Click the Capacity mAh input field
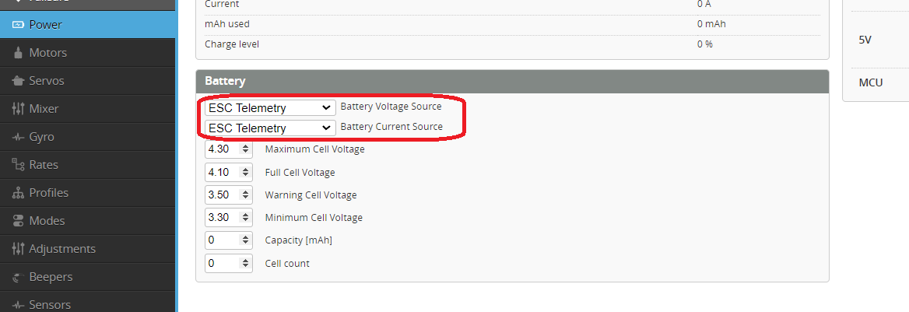Image resolution: width=909 pixels, height=312 pixels. pos(223,240)
